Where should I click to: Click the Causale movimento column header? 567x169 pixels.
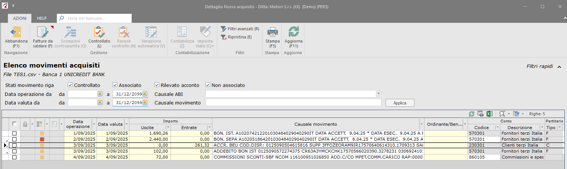[315, 124]
